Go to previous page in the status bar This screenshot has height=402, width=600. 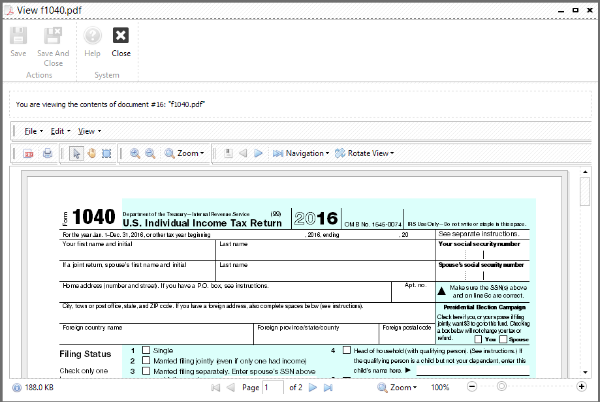click(x=230, y=388)
